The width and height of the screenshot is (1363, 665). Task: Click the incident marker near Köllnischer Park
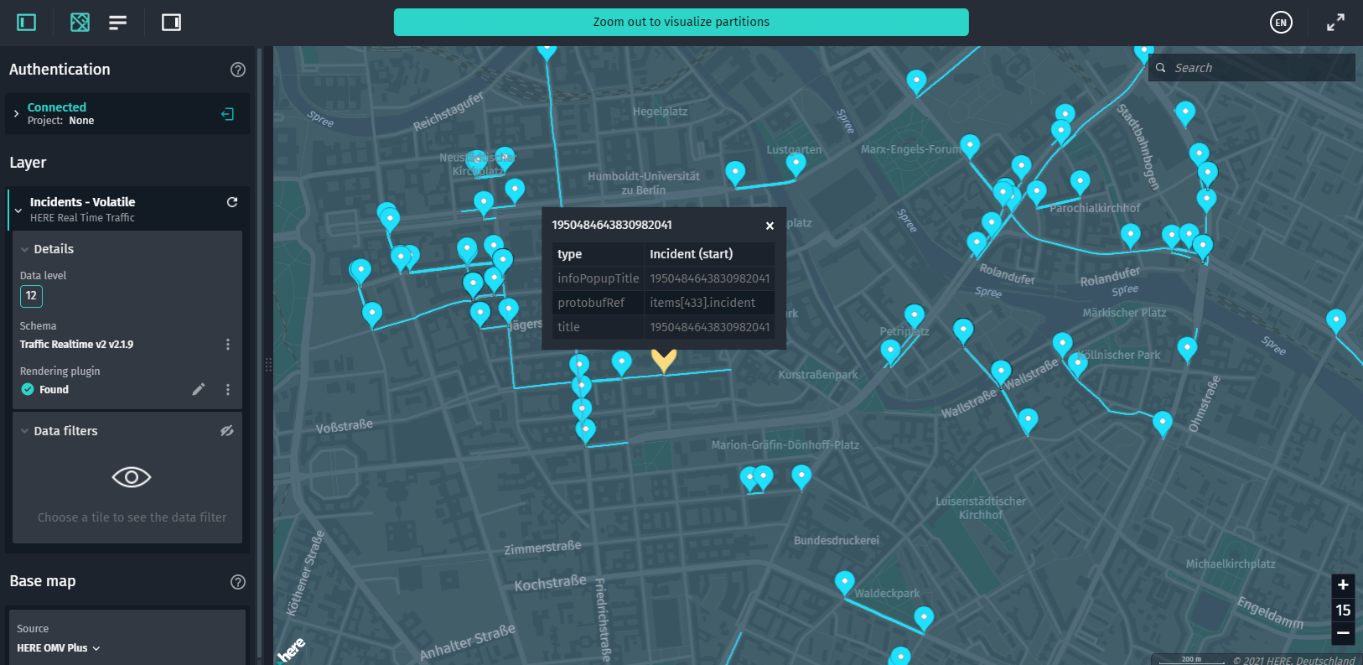[x=1078, y=363]
